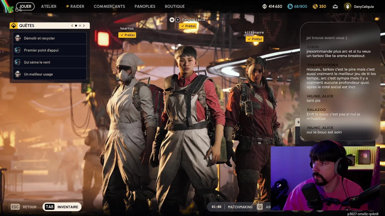Select the kittynacre player name tag
The height and width of the screenshot is (216, 385).
(x=254, y=32)
